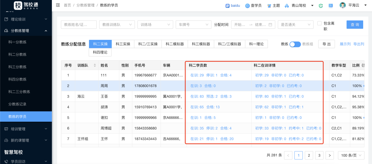This screenshot has height=164, width=372.
Task: Toggle the 教练/教练组 switch
Action: pyautogui.click(x=295, y=44)
